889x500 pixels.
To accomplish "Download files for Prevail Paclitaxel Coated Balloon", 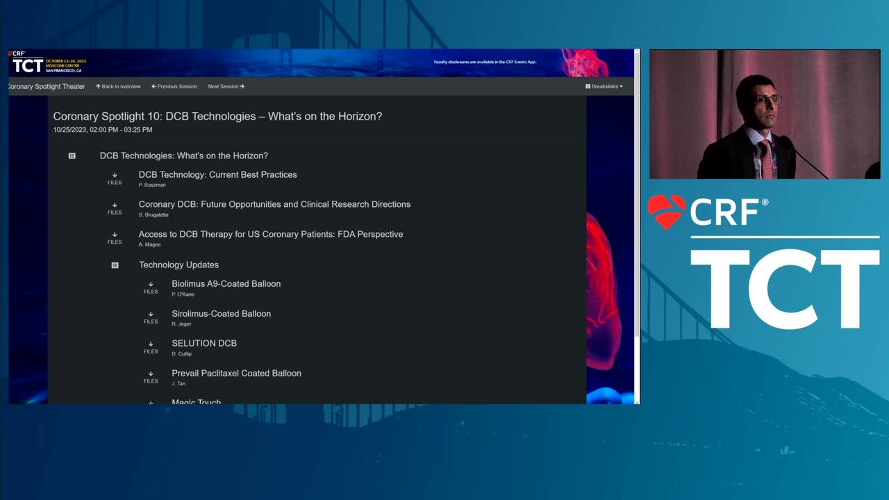I will 151,378.
